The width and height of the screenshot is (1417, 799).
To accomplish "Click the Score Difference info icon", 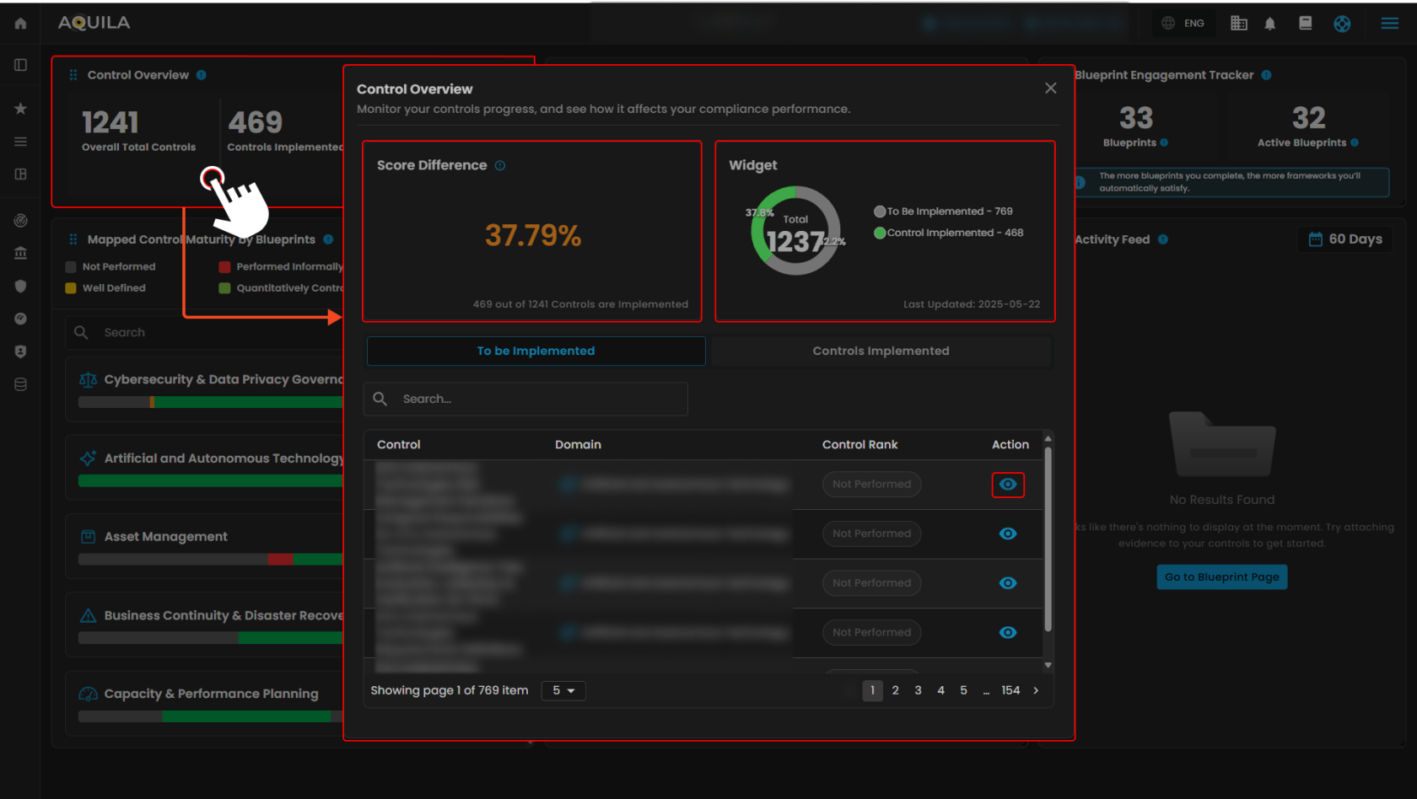I will [x=500, y=166].
